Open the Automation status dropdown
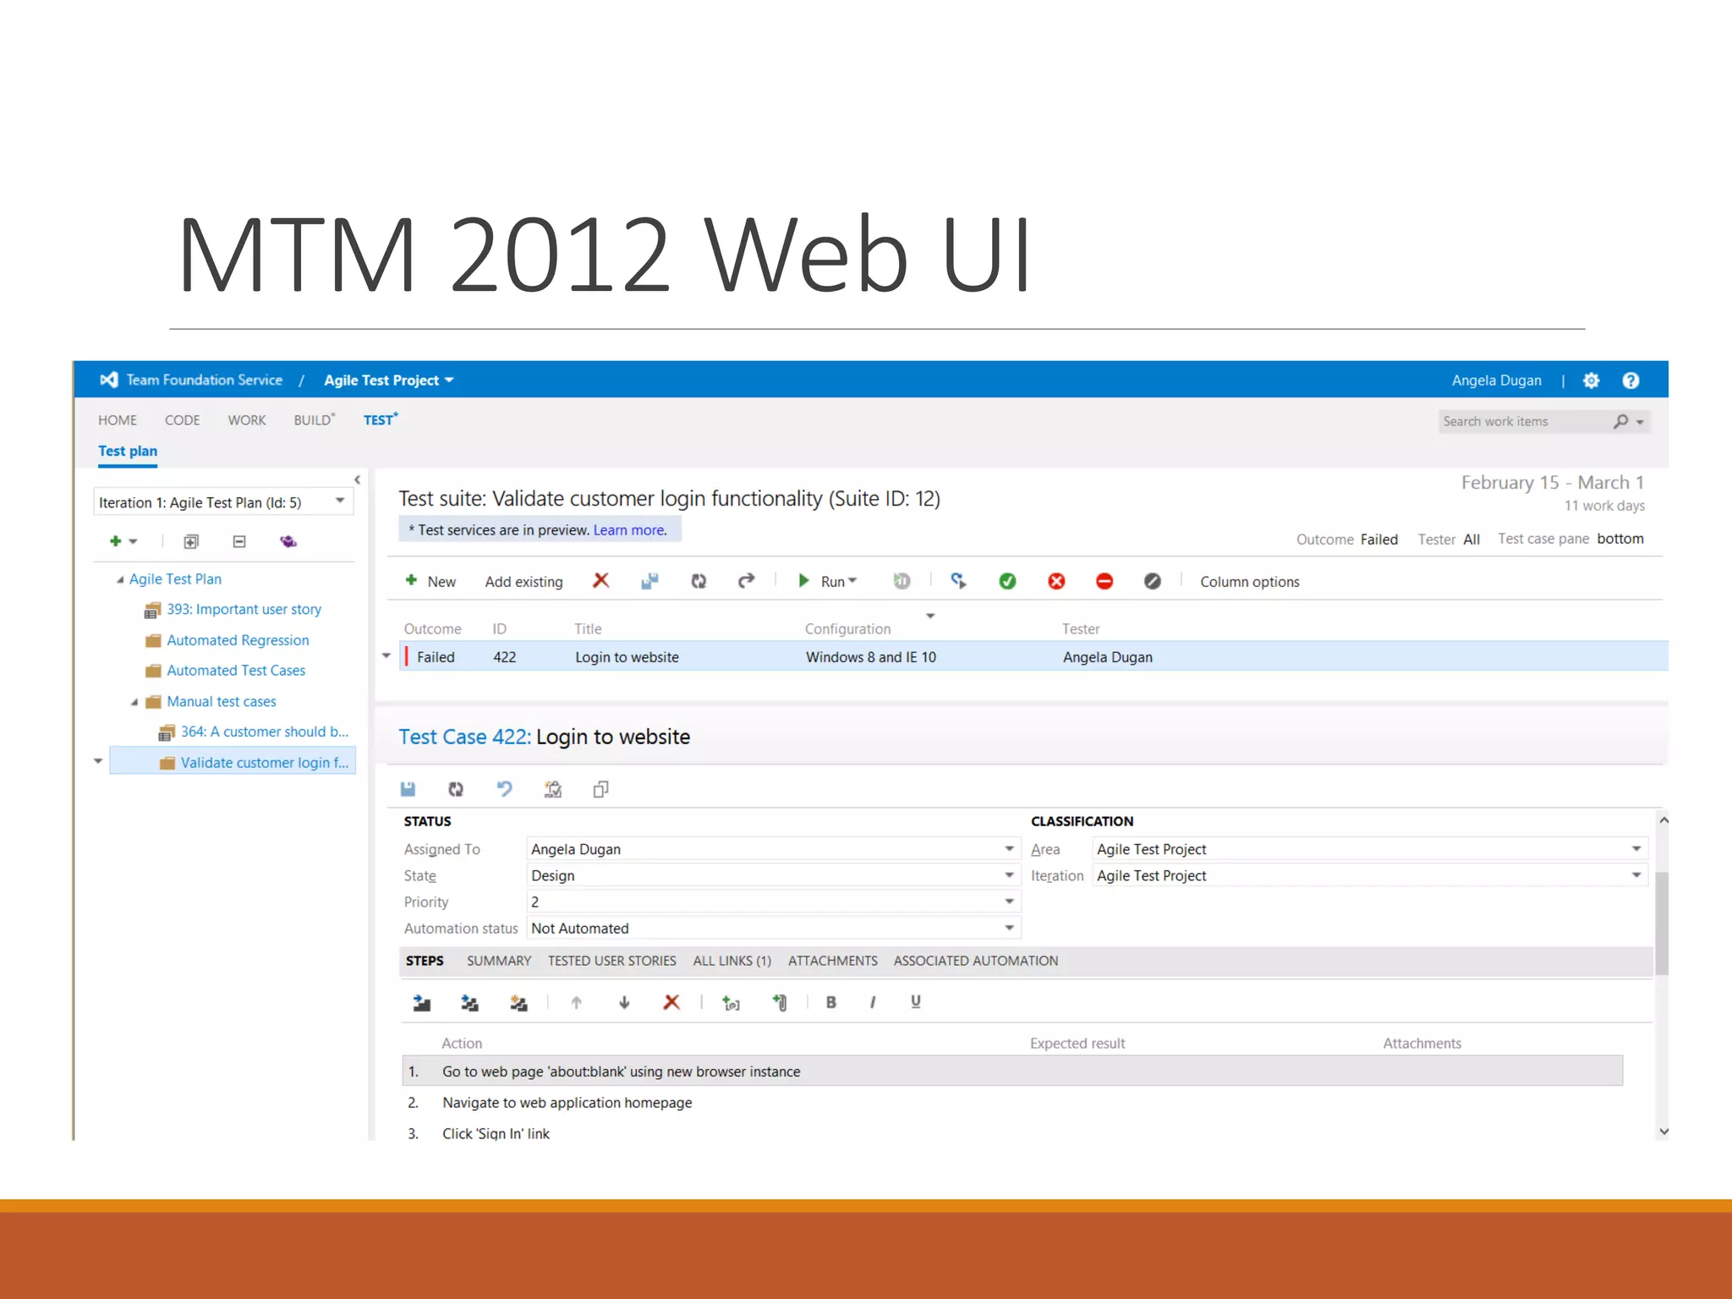The image size is (1732, 1299). click(x=1009, y=928)
